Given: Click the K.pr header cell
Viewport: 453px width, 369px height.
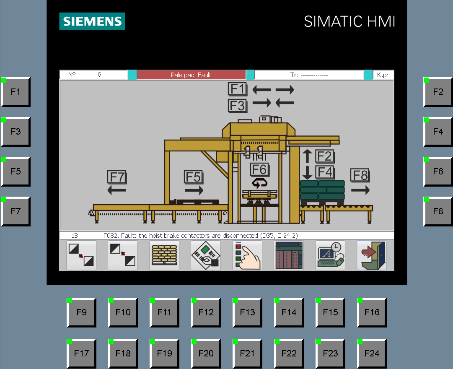Looking at the screenshot, I should [x=383, y=75].
